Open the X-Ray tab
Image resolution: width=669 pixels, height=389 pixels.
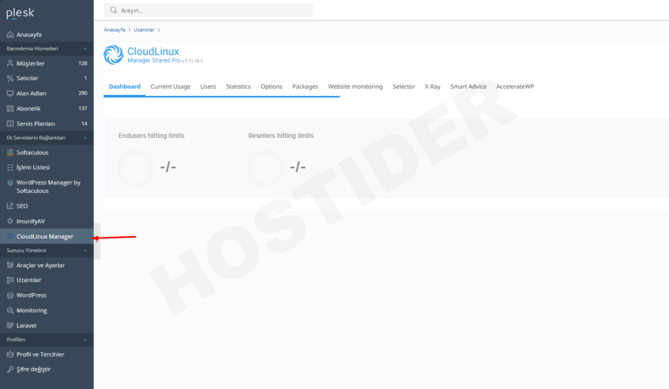click(x=432, y=86)
